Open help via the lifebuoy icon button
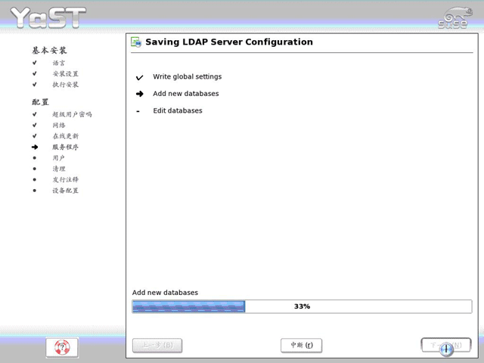This screenshot has height=363, width=484. click(62, 347)
